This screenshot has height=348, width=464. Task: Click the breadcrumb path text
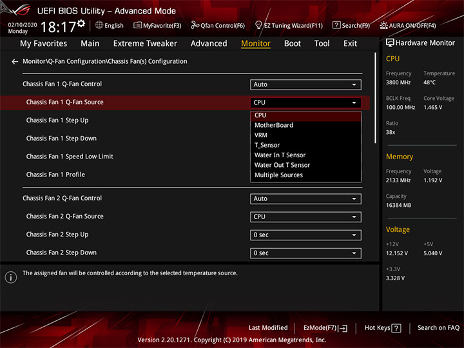click(105, 61)
